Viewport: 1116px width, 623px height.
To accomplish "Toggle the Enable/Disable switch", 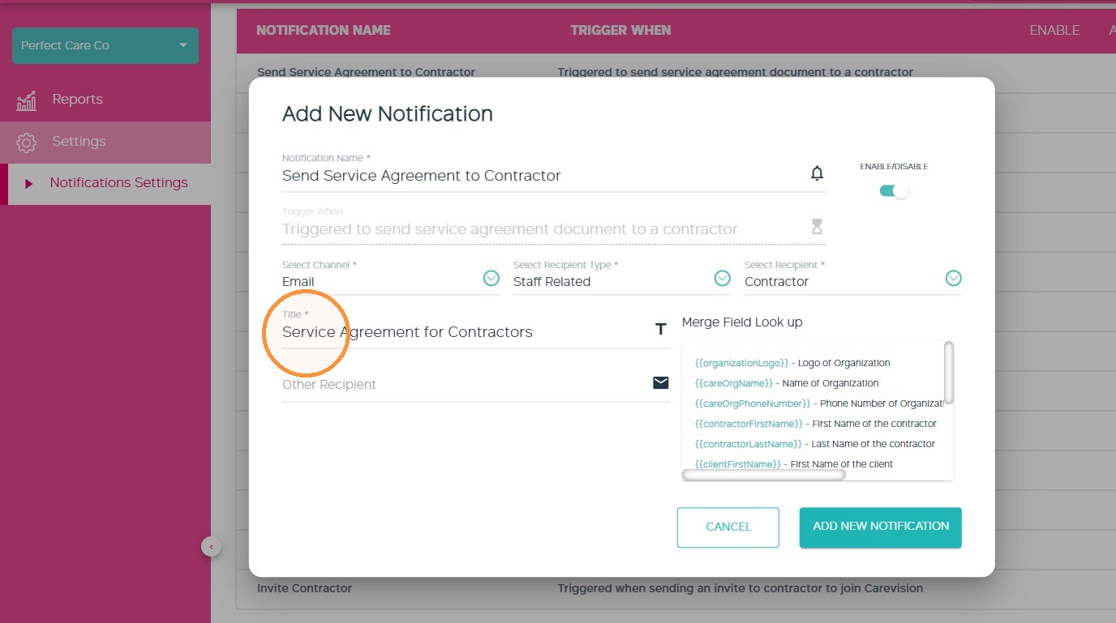I will 894,191.
